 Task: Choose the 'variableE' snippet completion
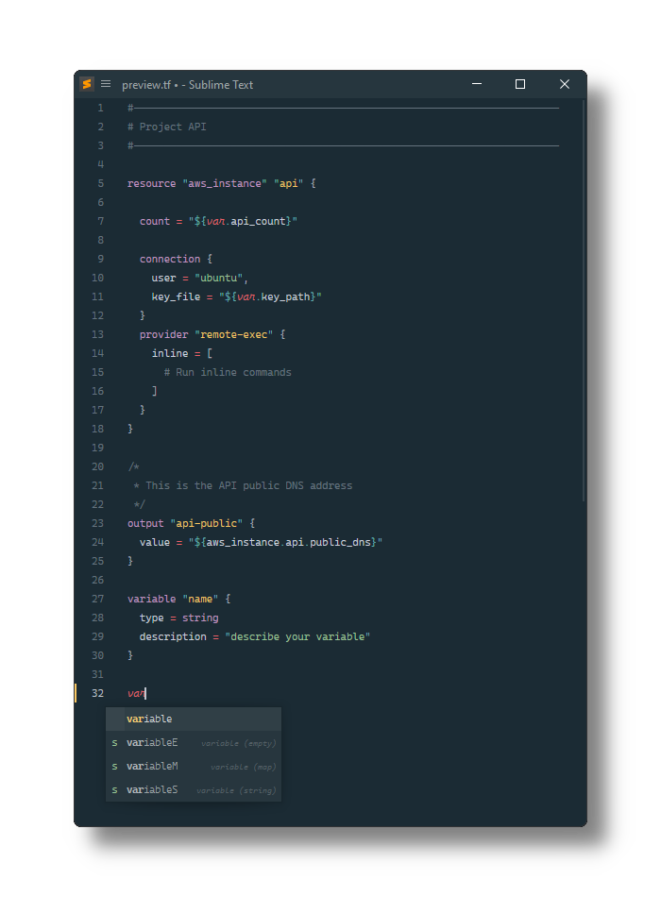194,742
